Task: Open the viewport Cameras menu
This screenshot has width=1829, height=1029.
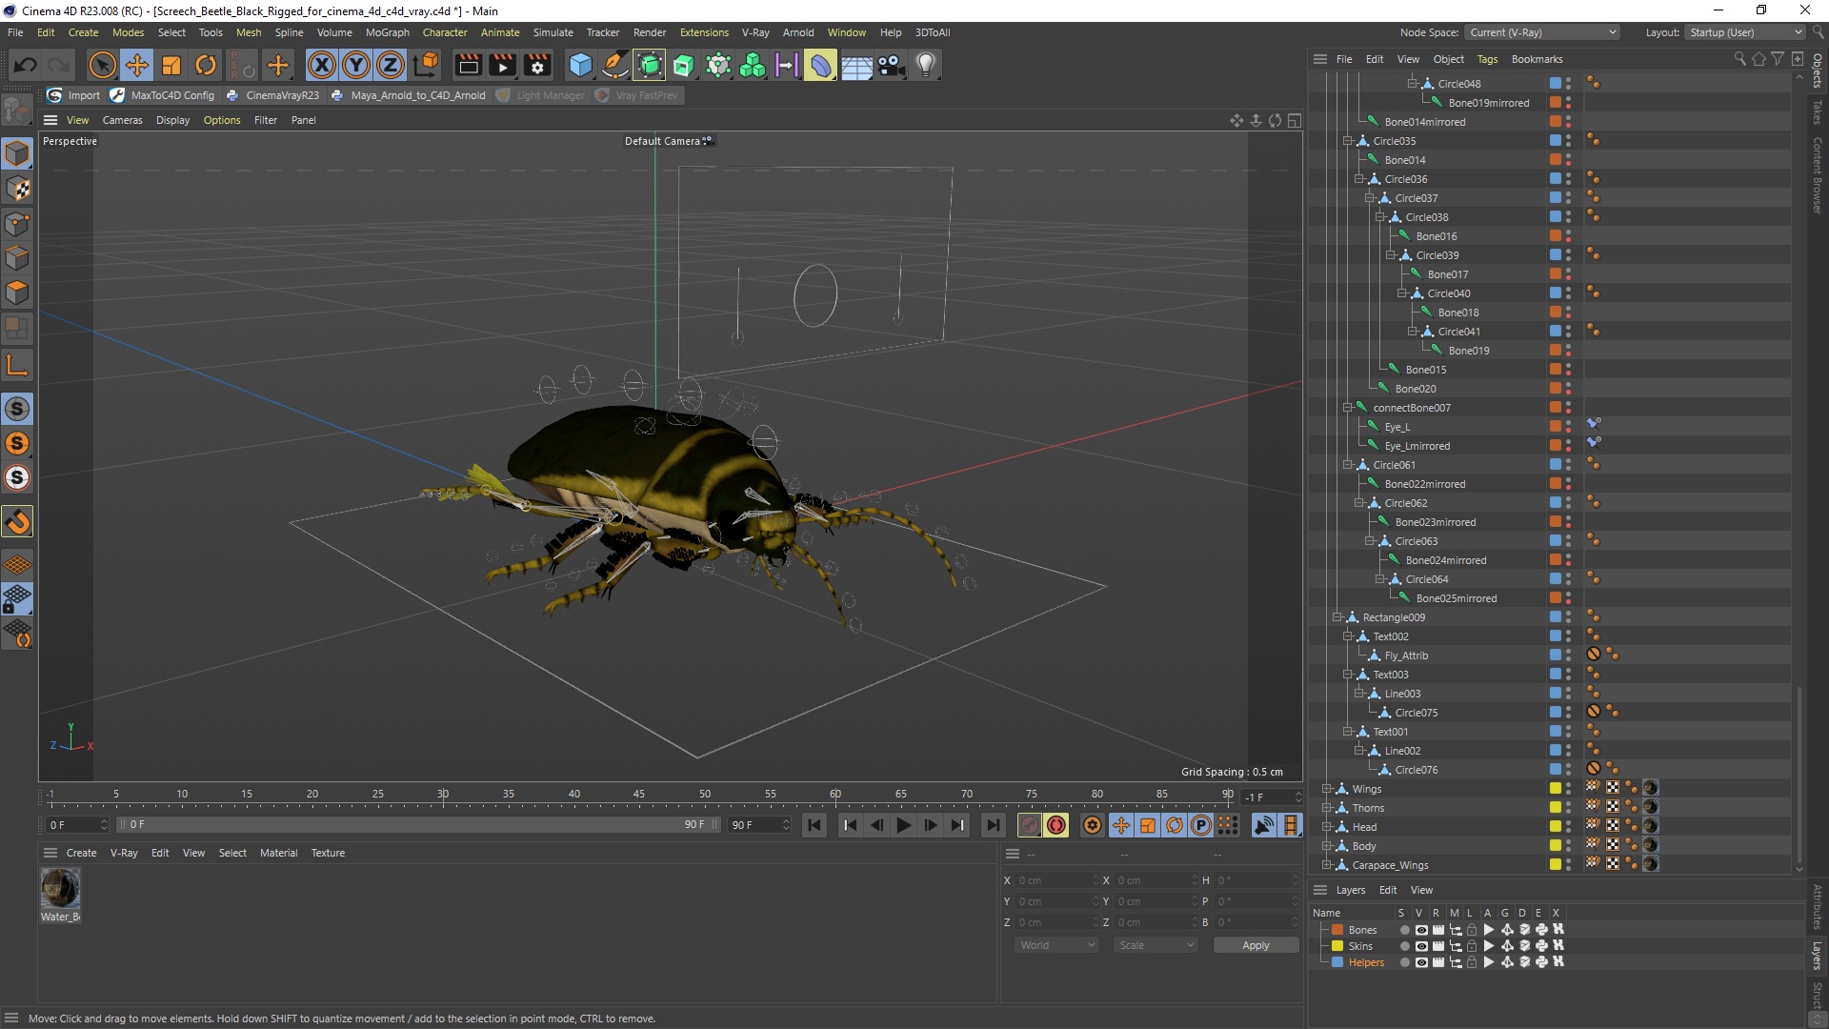Action: tap(122, 120)
